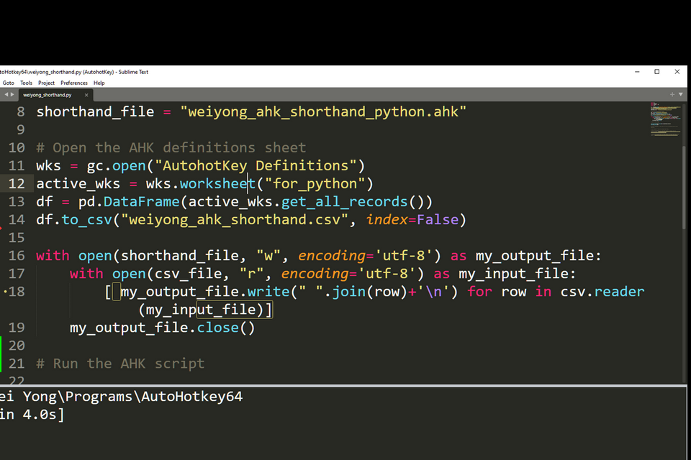Click the tab scroll left arrow
Screen dimensions: 691x460
(x=5, y=94)
